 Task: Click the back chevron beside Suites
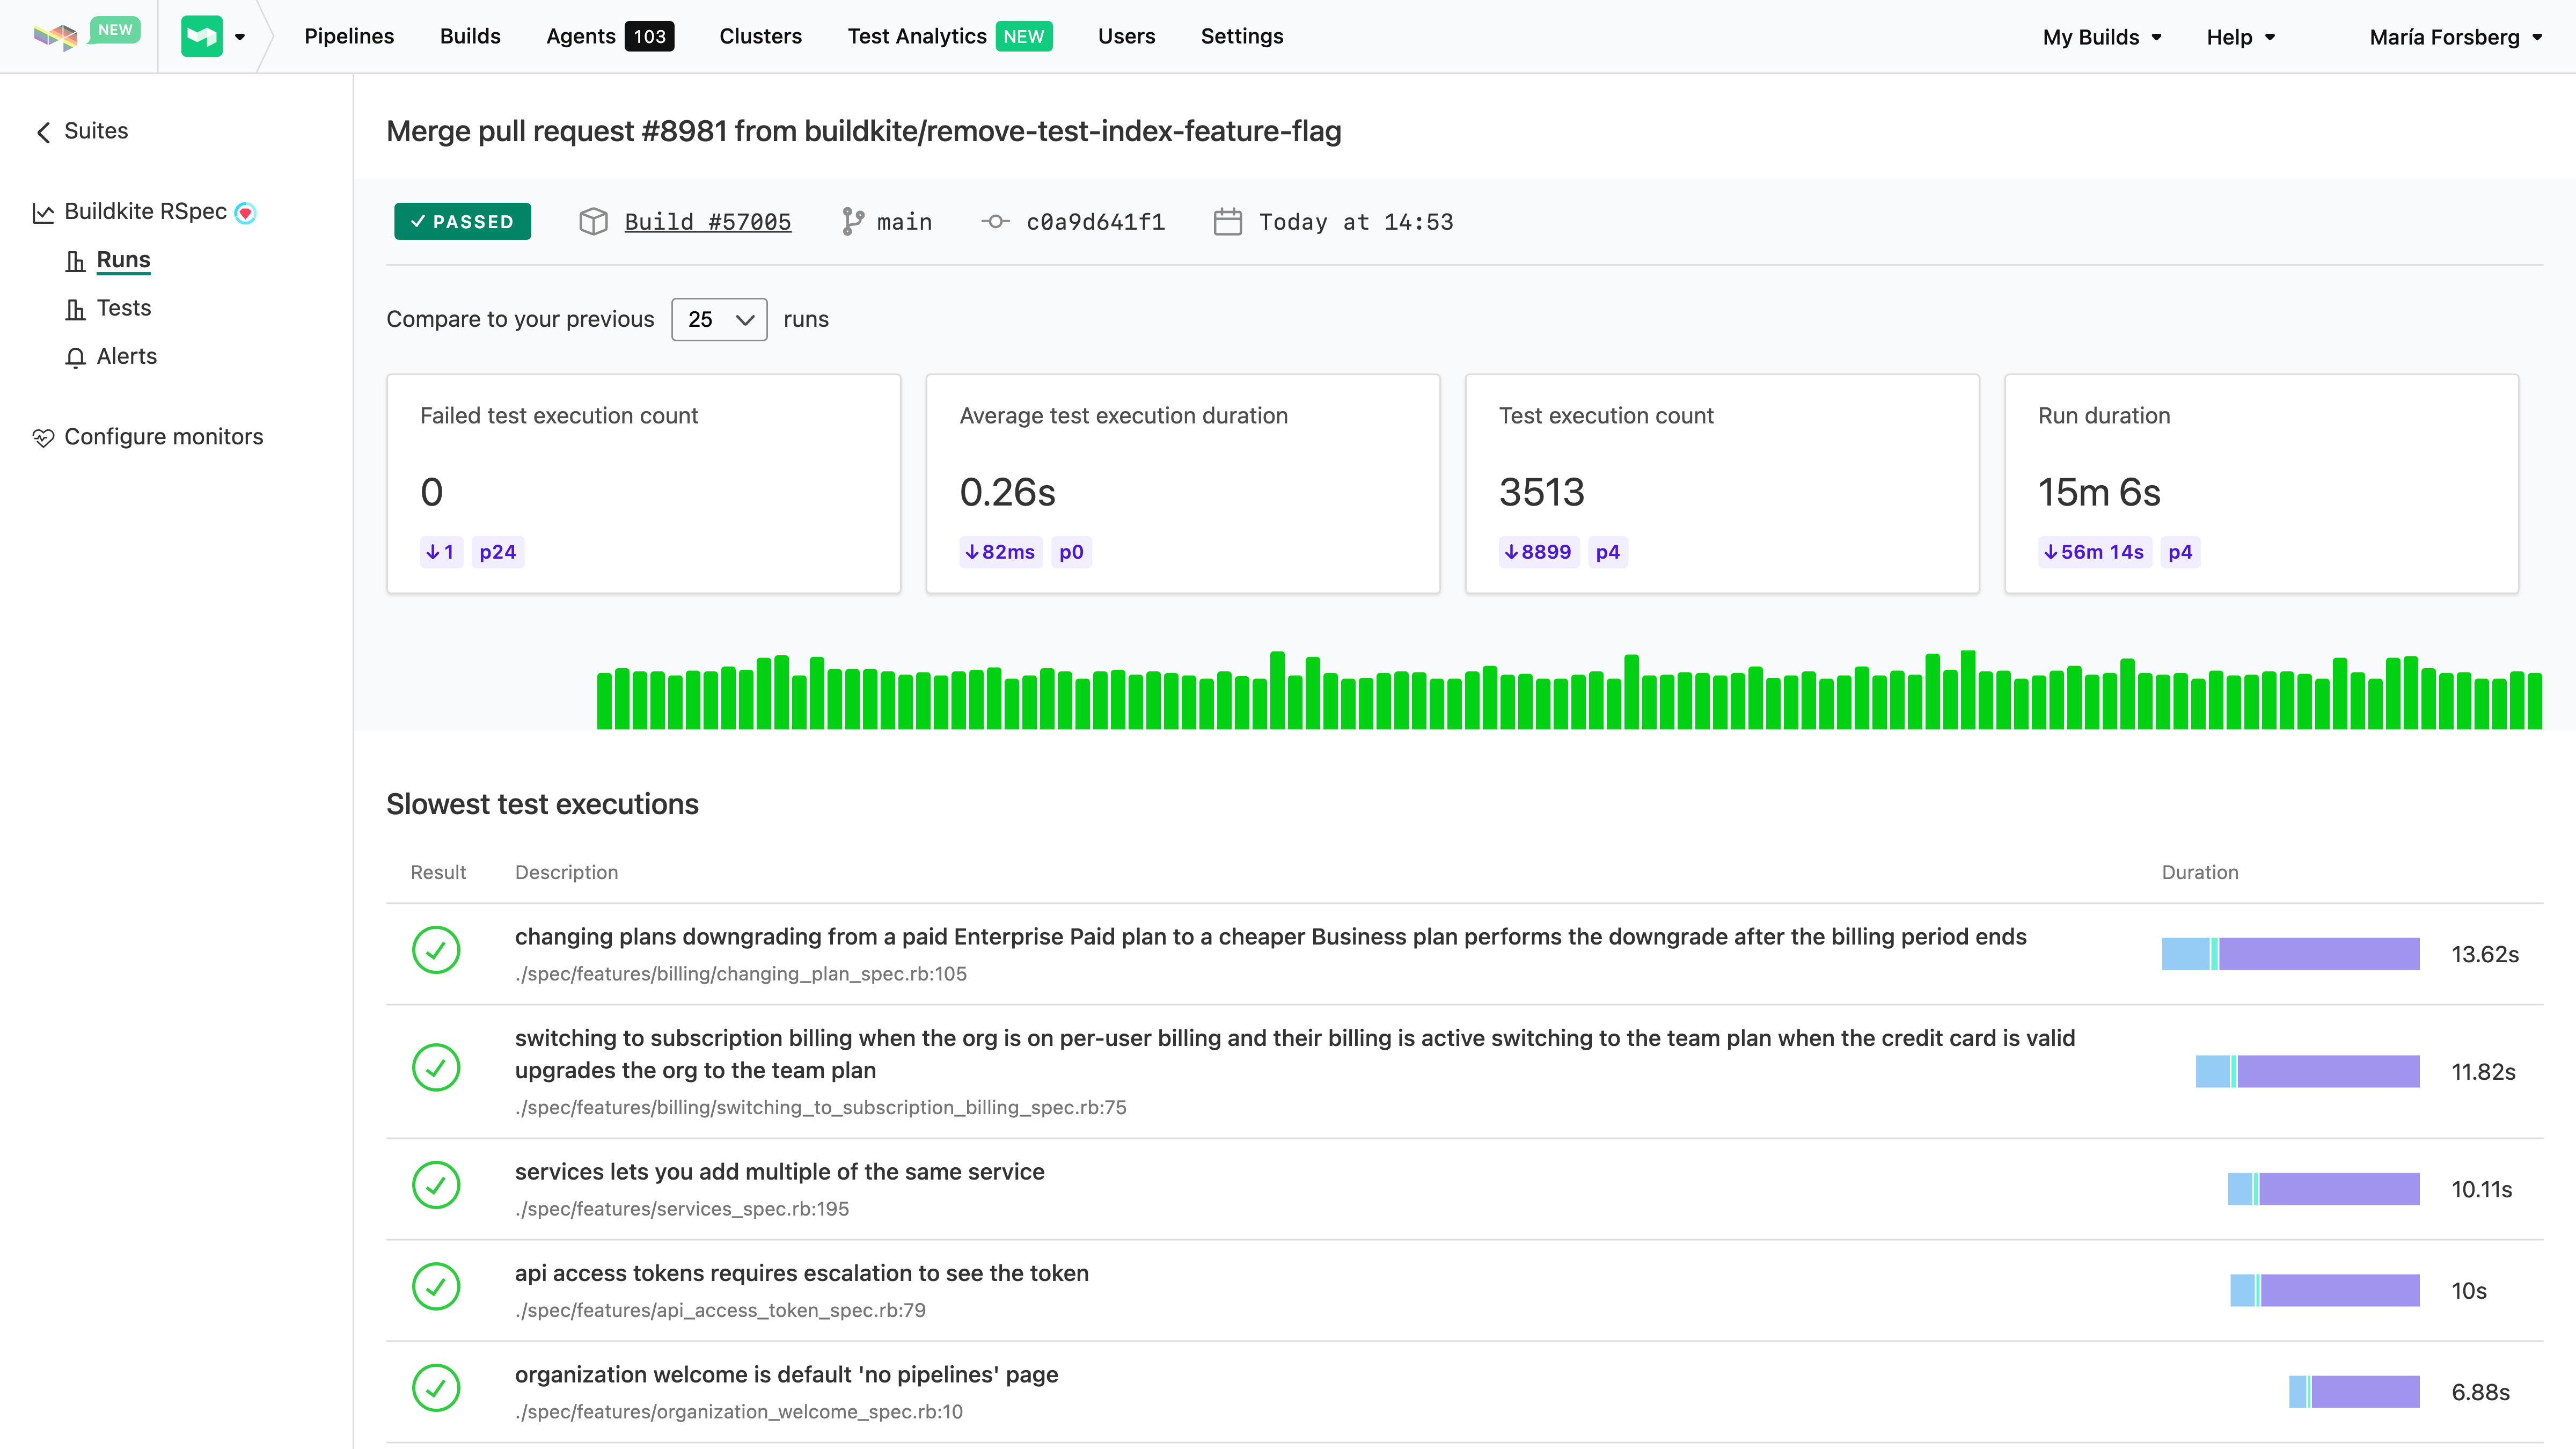43,132
